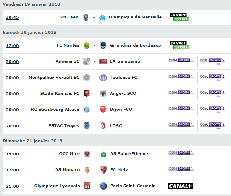This screenshot has width=231, height=196.
Task: Select the ESTAC Troyes blue crest
Action: (x=87, y=126)
